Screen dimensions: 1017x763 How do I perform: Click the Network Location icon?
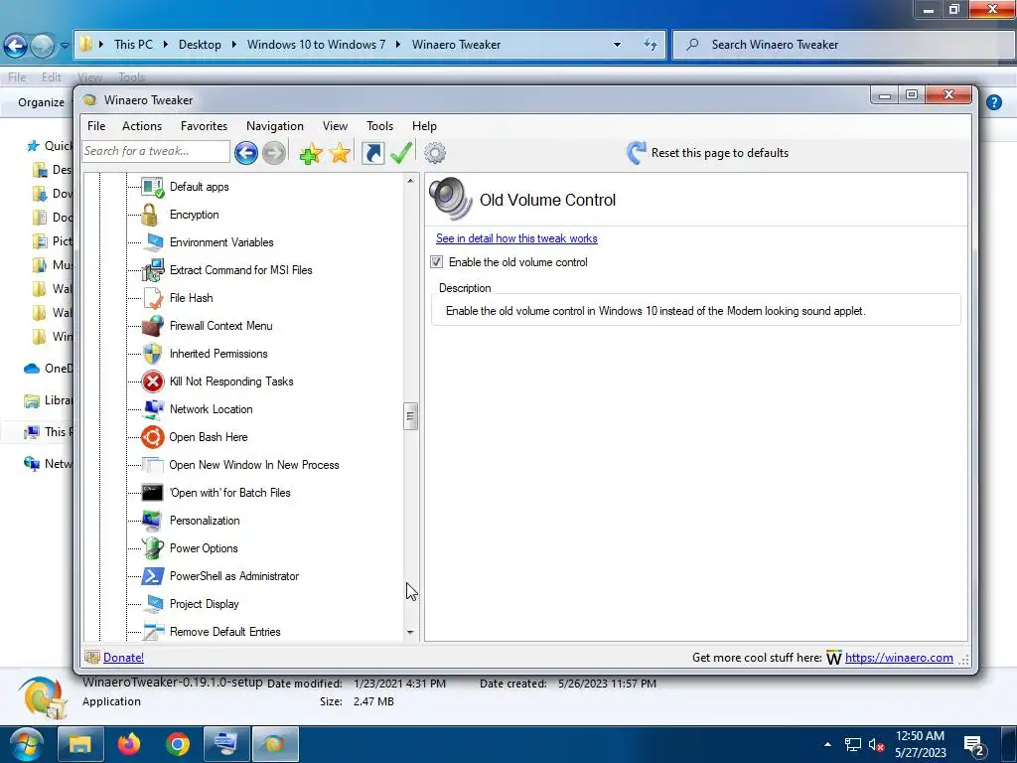pos(152,409)
